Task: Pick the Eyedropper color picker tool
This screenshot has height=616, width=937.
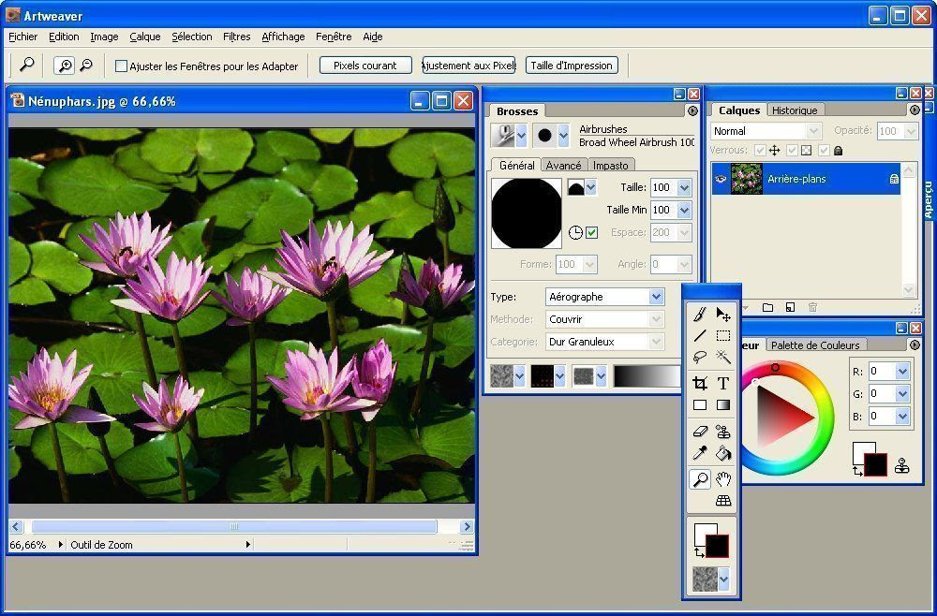Action: (x=700, y=454)
